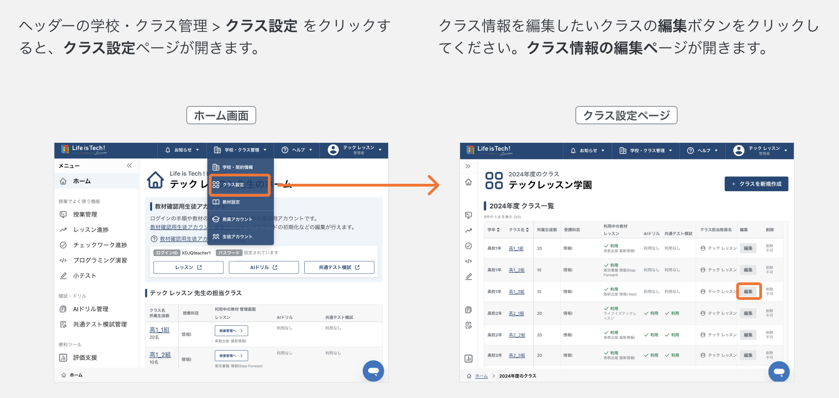Open テック レッスン user dropdown on the home screen
The width and height of the screenshot is (839, 398).
click(x=355, y=150)
